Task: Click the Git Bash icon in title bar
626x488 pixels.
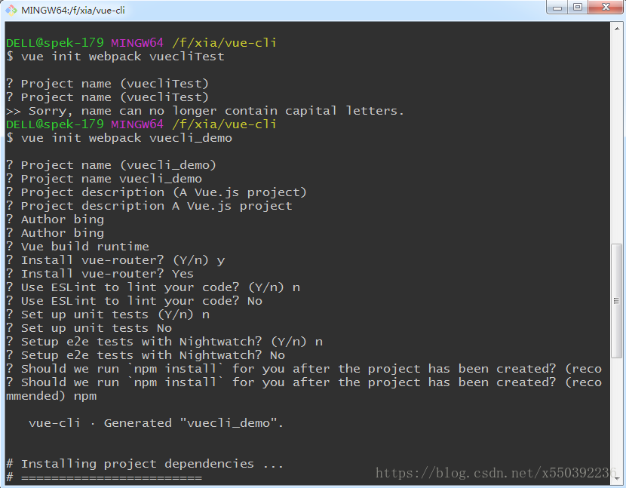Action: (11, 10)
